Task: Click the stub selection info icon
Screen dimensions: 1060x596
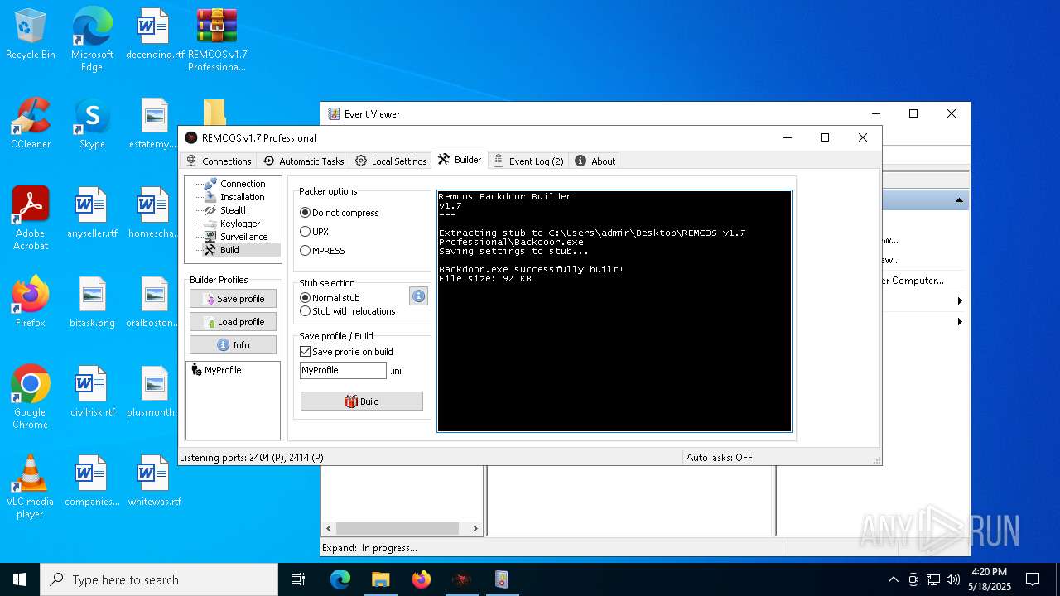Action: (x=418, y=296)
